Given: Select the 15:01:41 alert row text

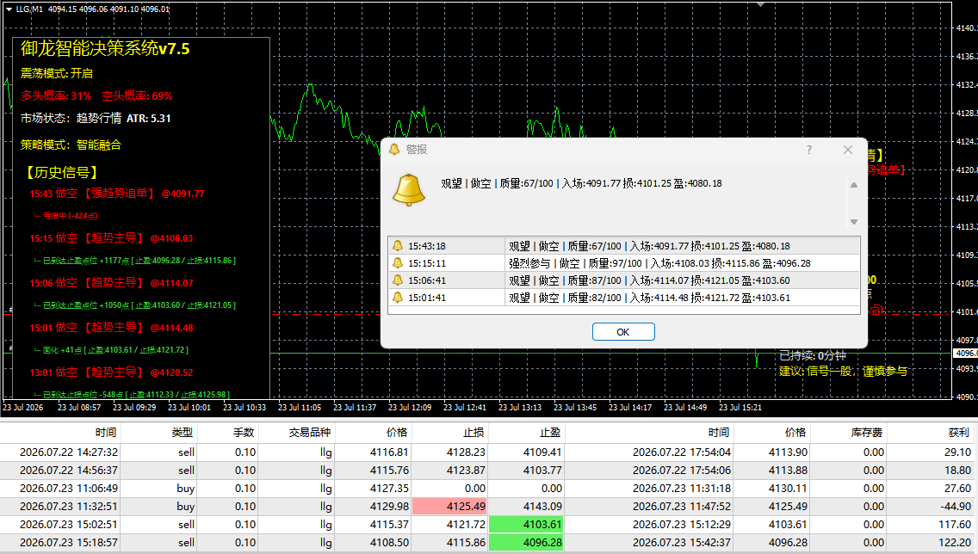Looking at the screenshot, I should tap(649, 298).
